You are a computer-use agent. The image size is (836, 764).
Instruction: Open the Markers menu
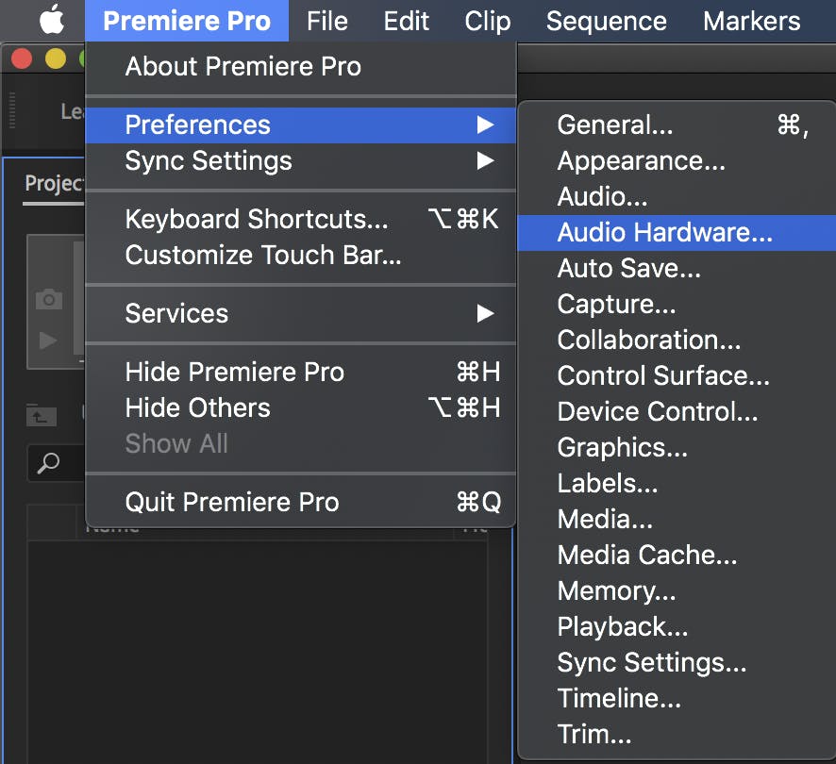751,21
